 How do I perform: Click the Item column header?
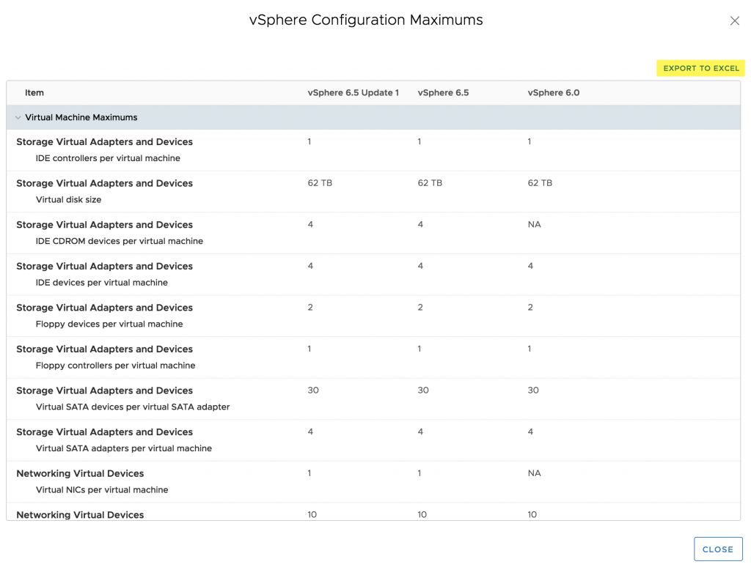[x=34, y=92]
